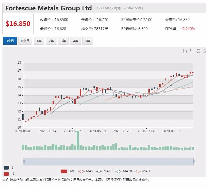This screenshot has width=208, height=188.
Task: Click the 2020-07-06 axis date label
Action: coord(146,131)
